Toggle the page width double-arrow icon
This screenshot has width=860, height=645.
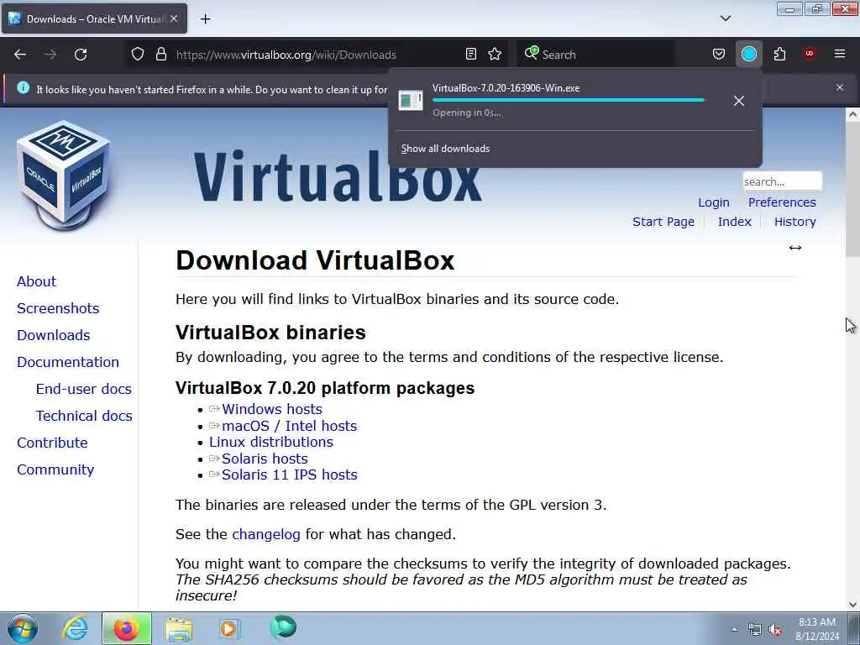pos(795,248)
